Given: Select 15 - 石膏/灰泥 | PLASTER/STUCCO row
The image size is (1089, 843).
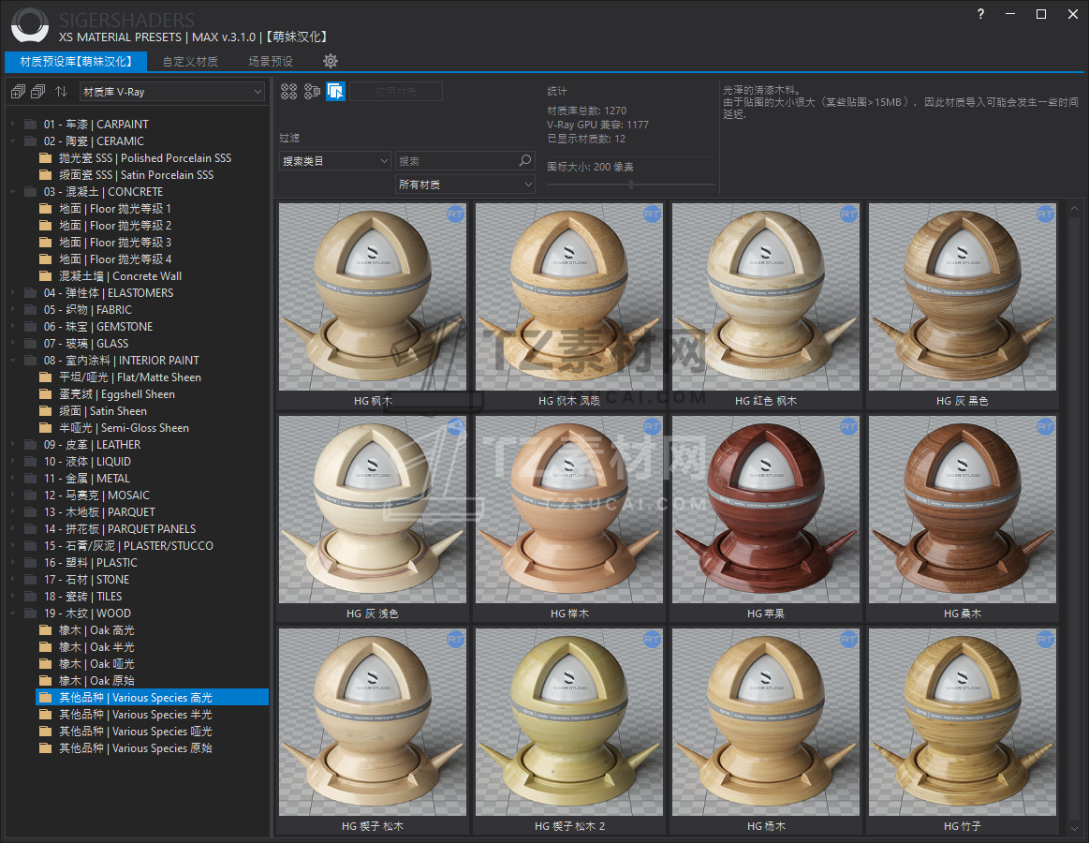Looking at the screenshot, I should 128,545.
